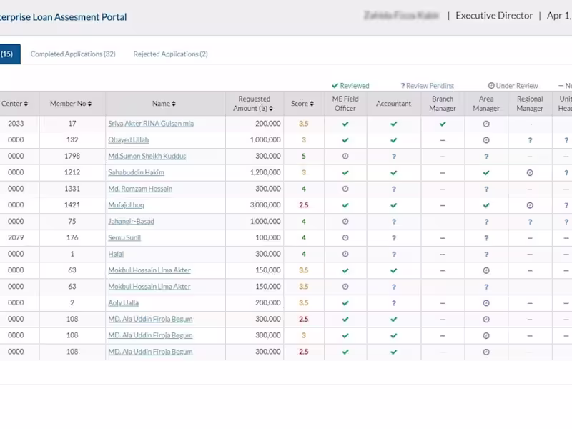Viewport: 572px width, 429px height.
Task: Open applicant Sriya Akter RINA Gulsan mia
Action: pos(151,124)
